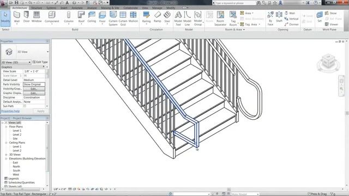This screenshot has height=196, width=349.
Task: Open the Systems ribbon tab
Action: 51,8
